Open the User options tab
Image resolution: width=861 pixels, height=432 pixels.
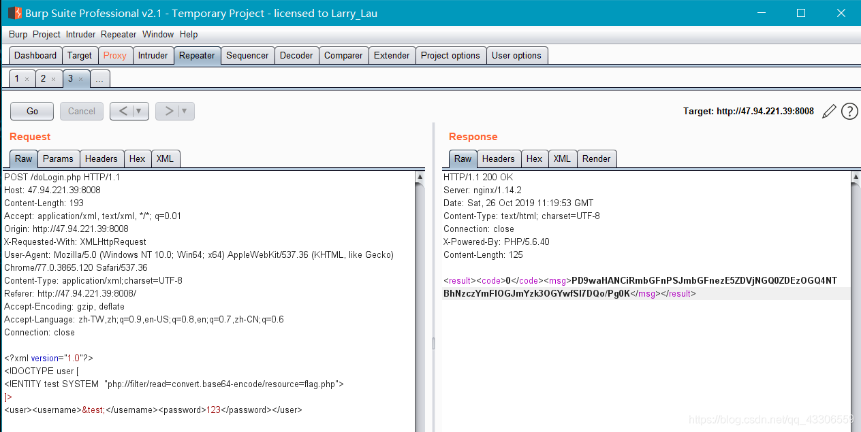516,56
